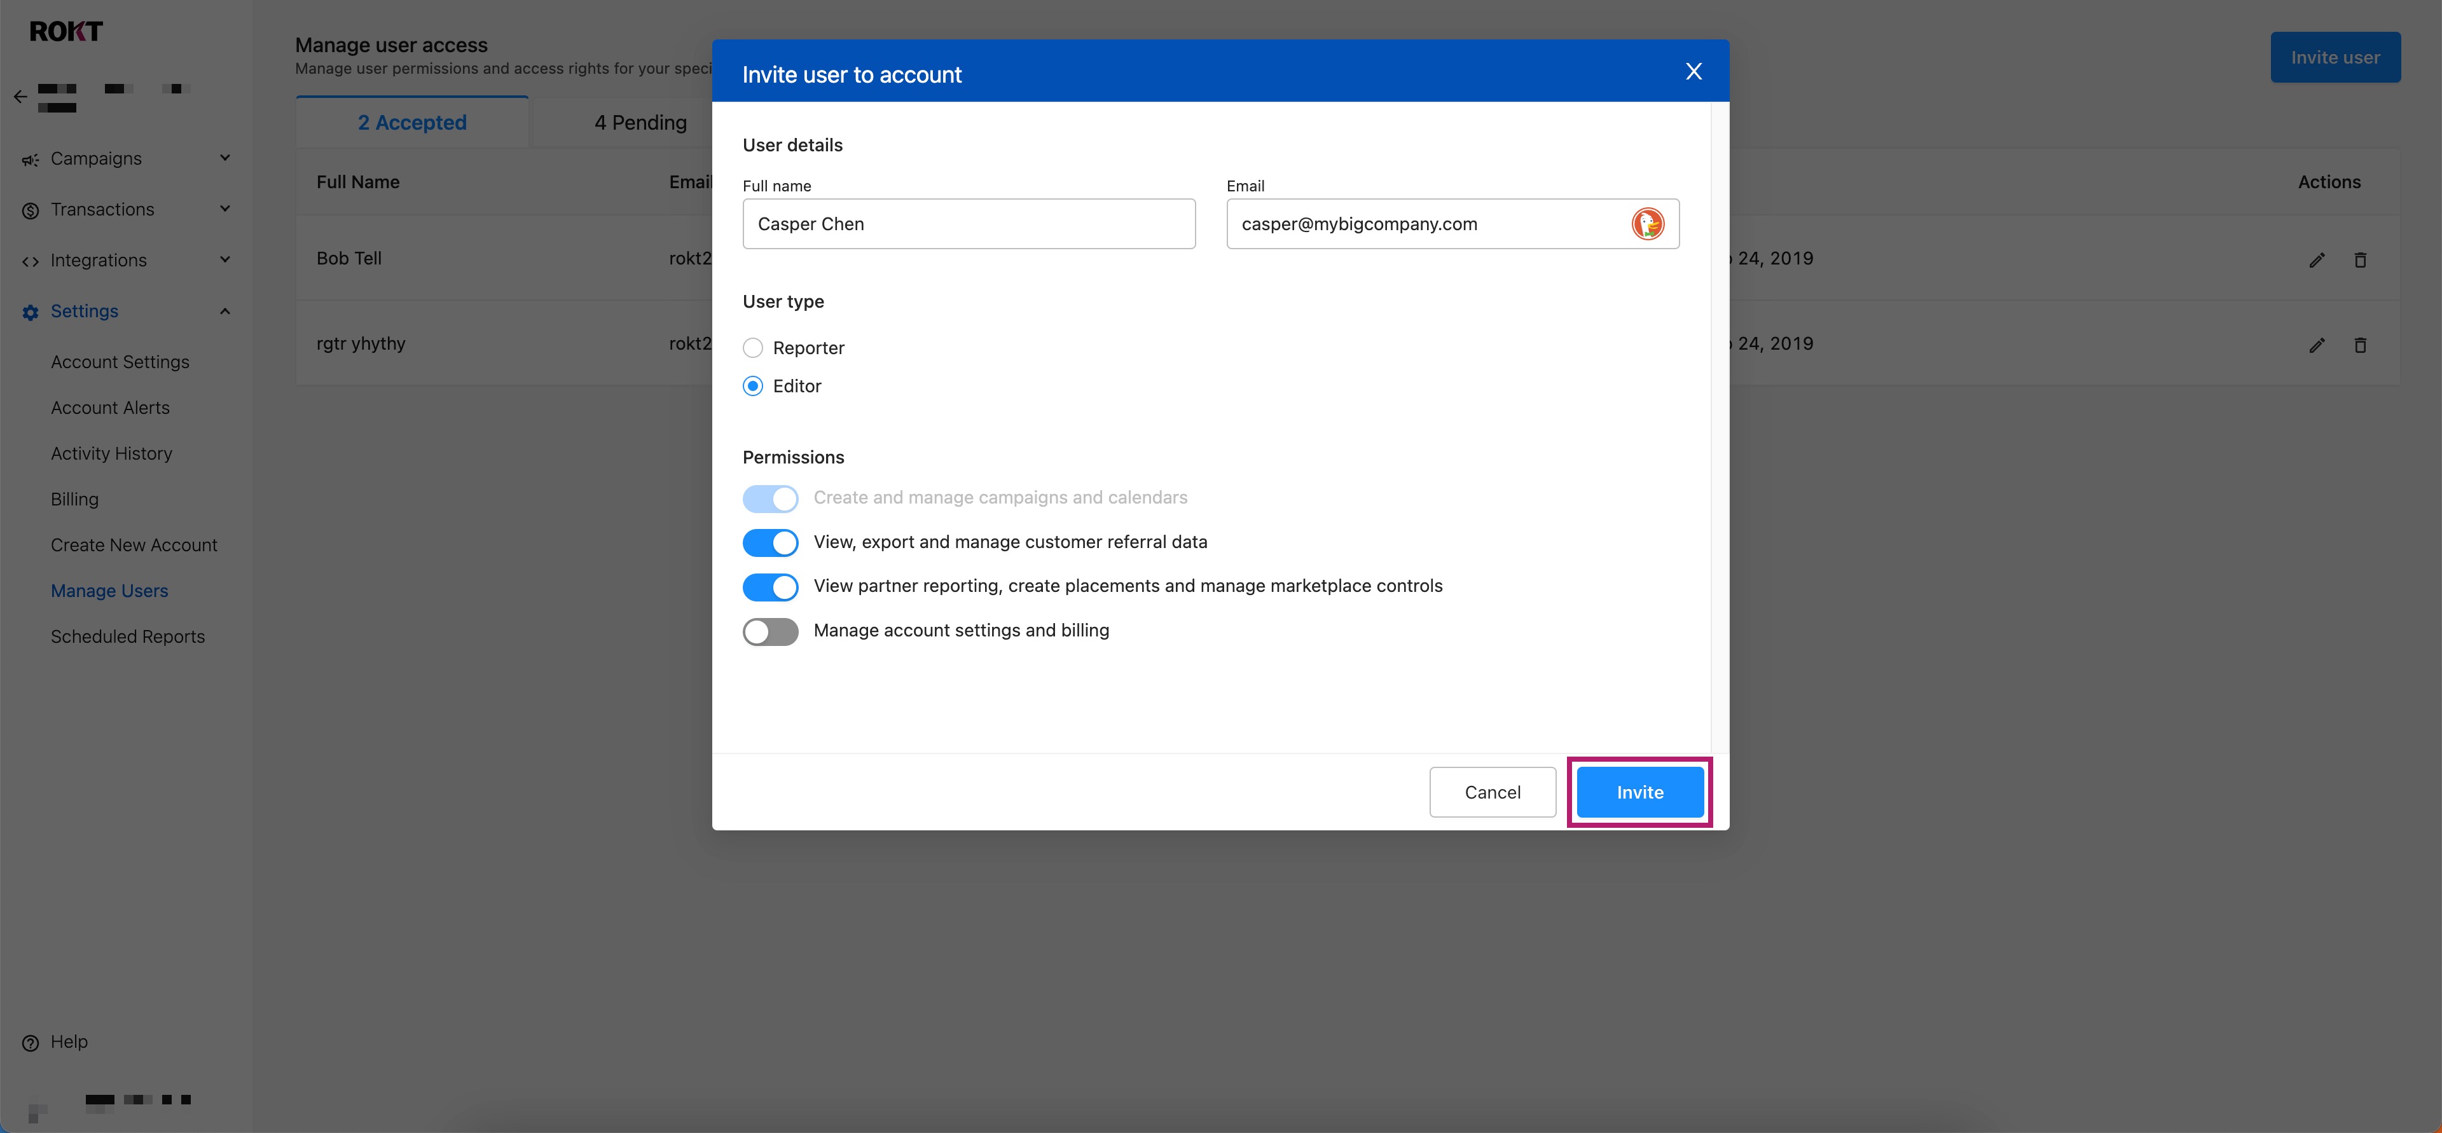Click the rgtr yhythy name cell
The width and height of the screenshot is (2442, 1133).
click(x=360, y=343)
